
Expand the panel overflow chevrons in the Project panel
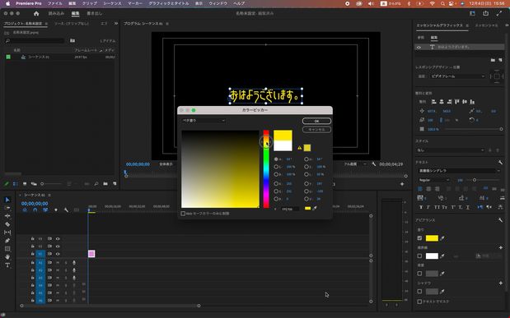coord(116,23)
